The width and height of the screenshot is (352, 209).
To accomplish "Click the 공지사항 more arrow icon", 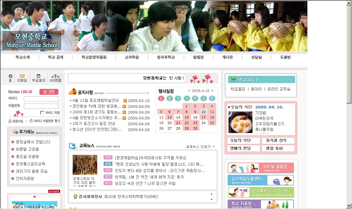I will tap(148, 93).
